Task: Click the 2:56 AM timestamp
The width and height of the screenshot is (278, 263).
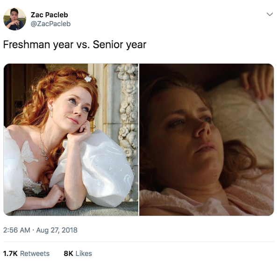Action: 17,230
